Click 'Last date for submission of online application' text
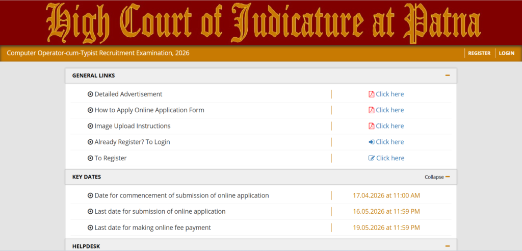 (160, 212)
